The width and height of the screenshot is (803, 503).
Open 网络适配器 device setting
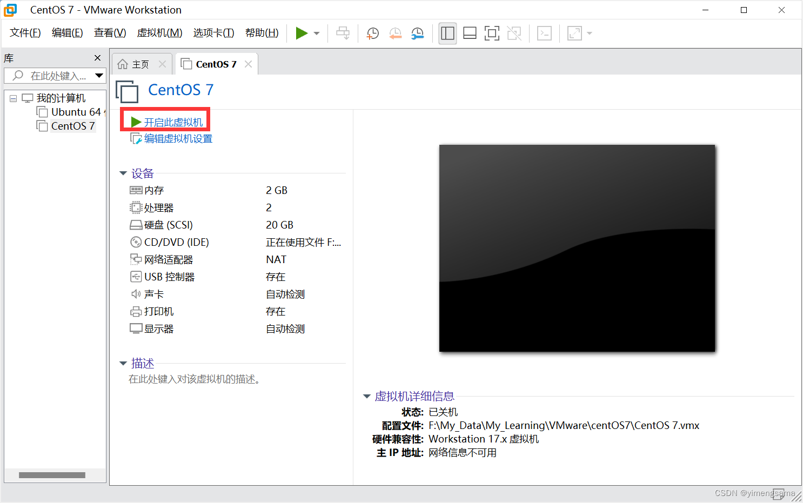pyautogui.click(x=162, y=259)
